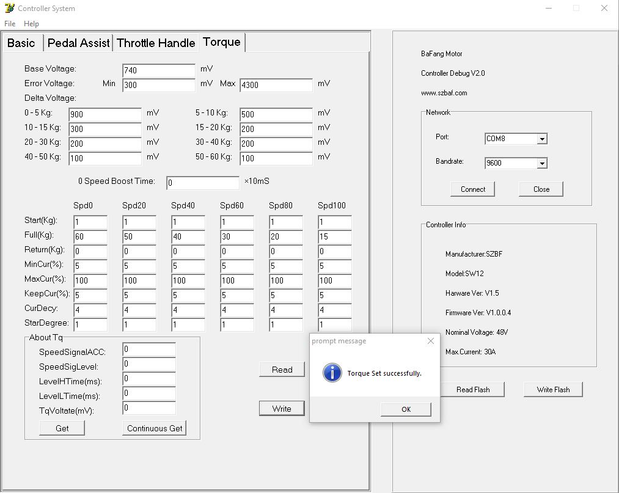Click the 10 - 15 Kg delta voltage field
Screen dimensions: 619x493
(105, 129)
